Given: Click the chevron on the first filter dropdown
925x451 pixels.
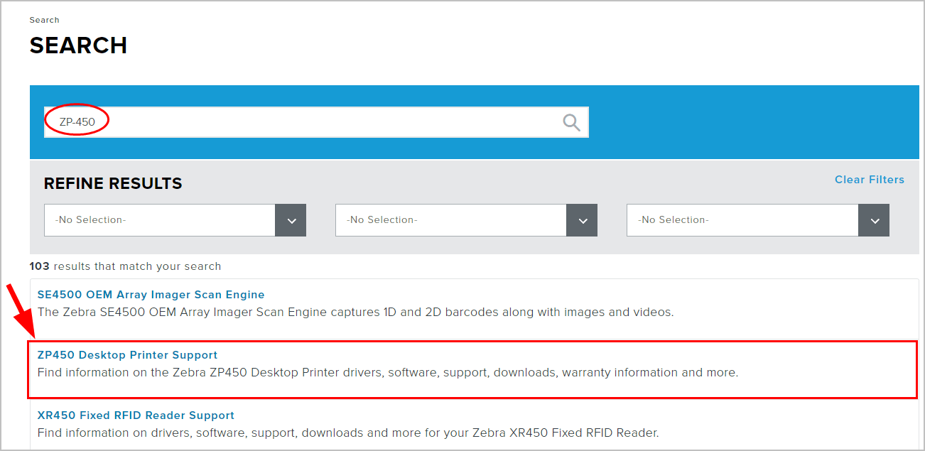Looking at the screenshot, I should (x=291, y=220).
